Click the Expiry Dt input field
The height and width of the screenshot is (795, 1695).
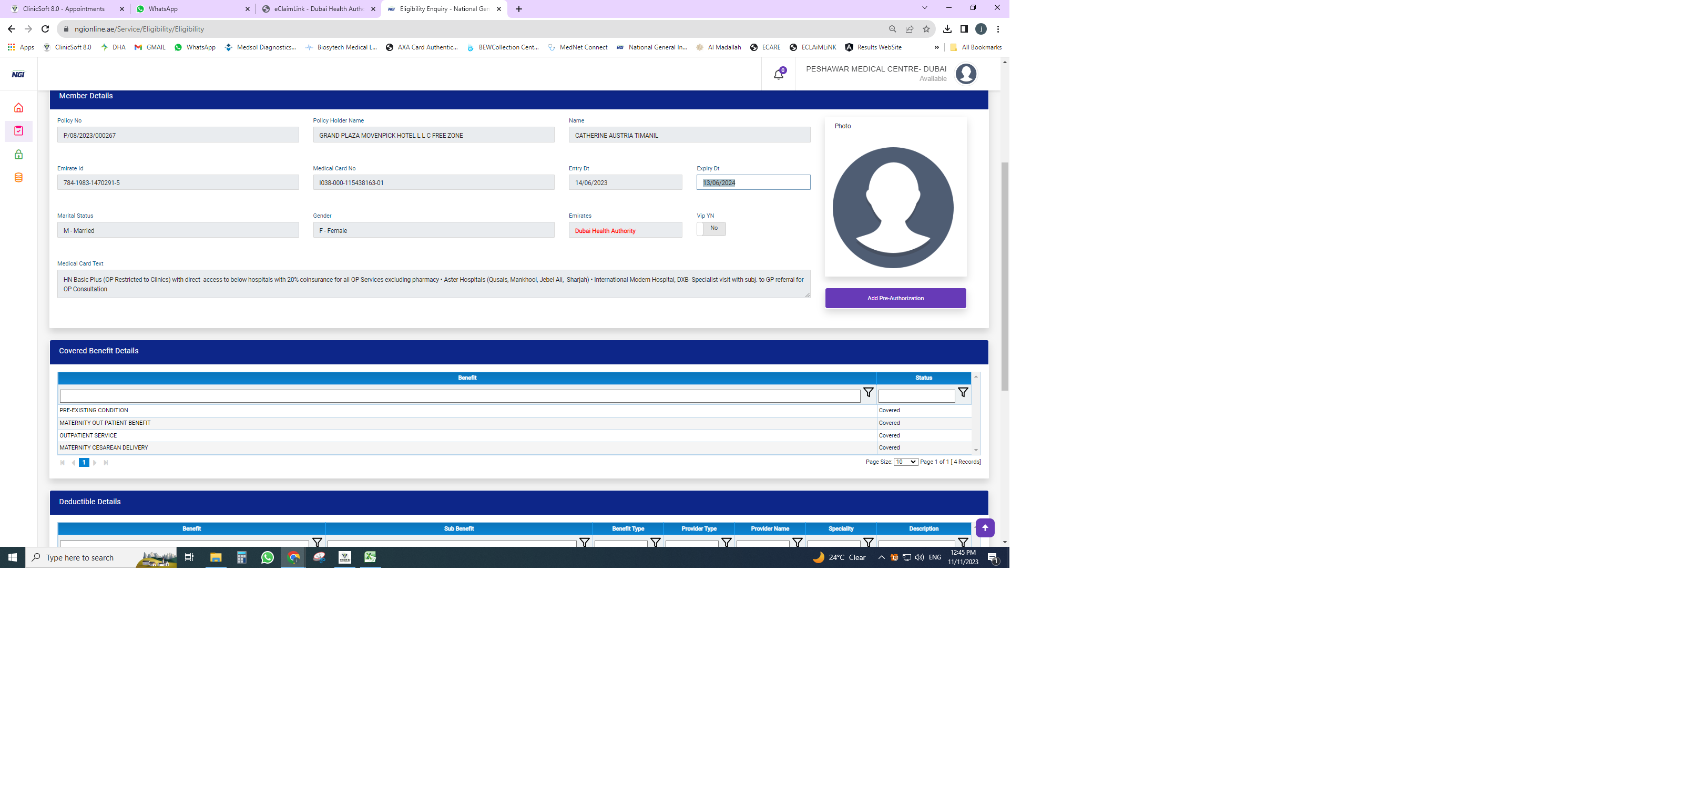(x=753, y=183)
